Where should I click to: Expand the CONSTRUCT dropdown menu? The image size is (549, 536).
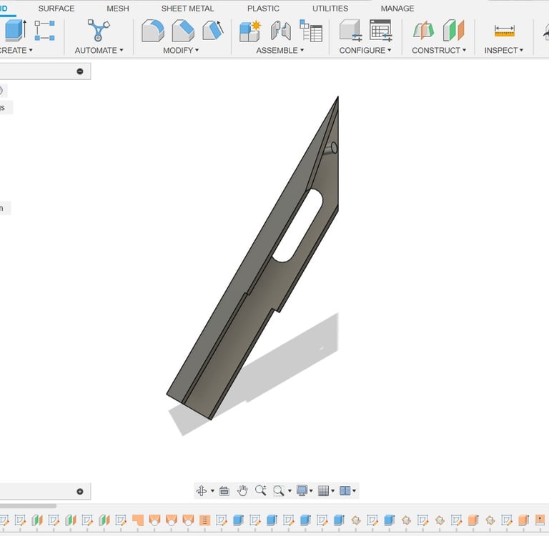[439, 51]
